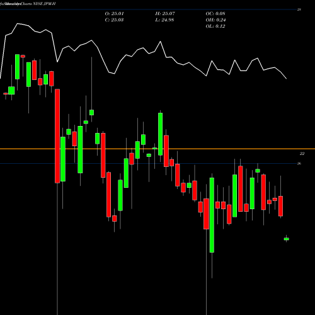
Task: Click the '22' label beside the orange line
Action: (302, 154)
